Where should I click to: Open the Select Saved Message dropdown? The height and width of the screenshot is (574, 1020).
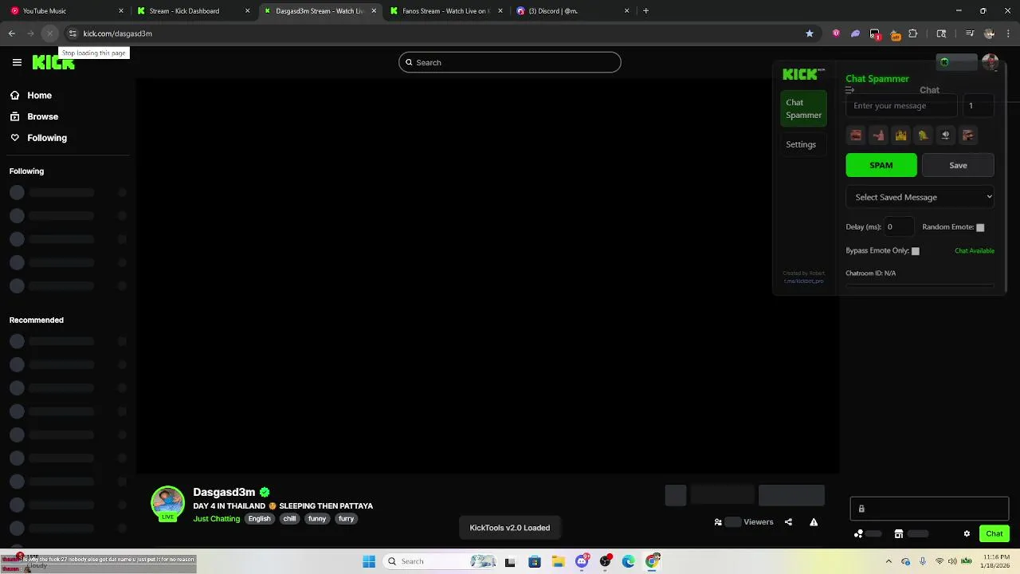(920, 197)
